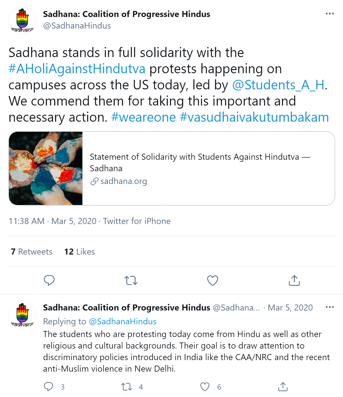Open the Holi colors link card thumbnail
This screenshot has height=397, width=343.
46,168
